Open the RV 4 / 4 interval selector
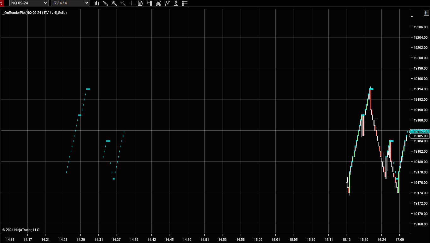The width and height of the screenshot is (430, 243). pyautogui.click(x=70, y=3)
